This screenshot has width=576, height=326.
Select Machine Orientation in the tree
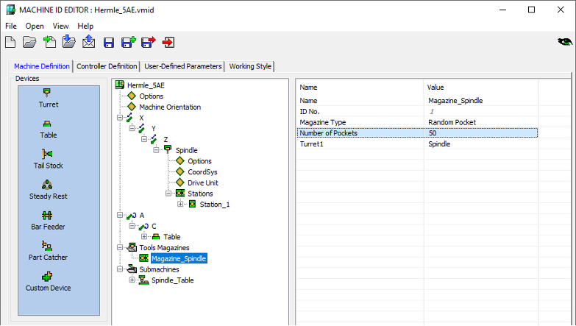[x=170, y=107]
